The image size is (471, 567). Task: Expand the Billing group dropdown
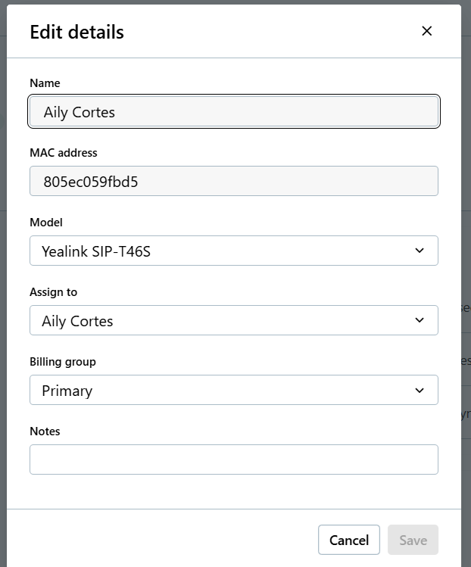(x=220, y=391)
